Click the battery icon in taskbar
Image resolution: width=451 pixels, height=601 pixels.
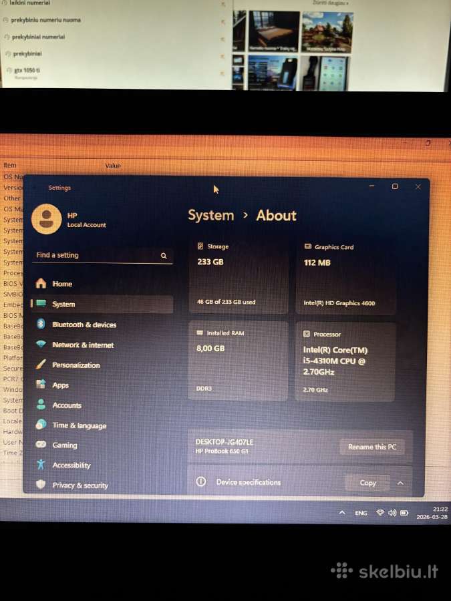click(x=404, y=512)
